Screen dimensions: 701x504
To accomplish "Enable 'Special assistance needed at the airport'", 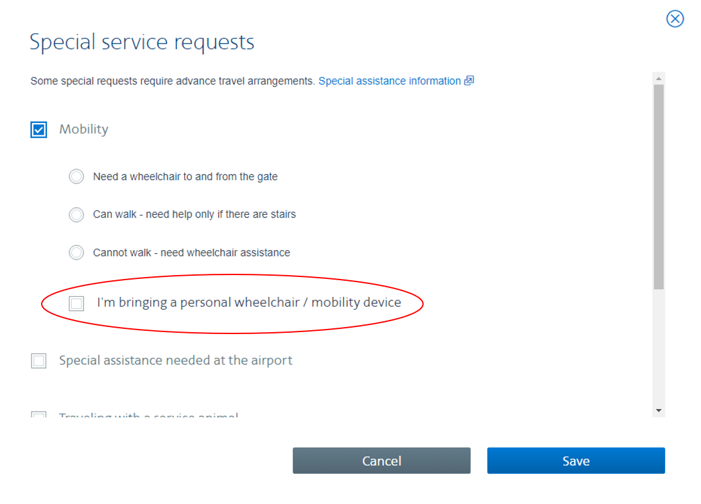I will 39,361.
